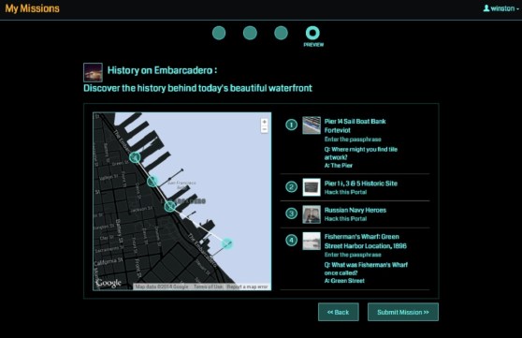This screenshot has width=522, height=338.
Task: Click the description 'Discover the history behind today's beautiful waterfront'
Action: click(197, 88)
